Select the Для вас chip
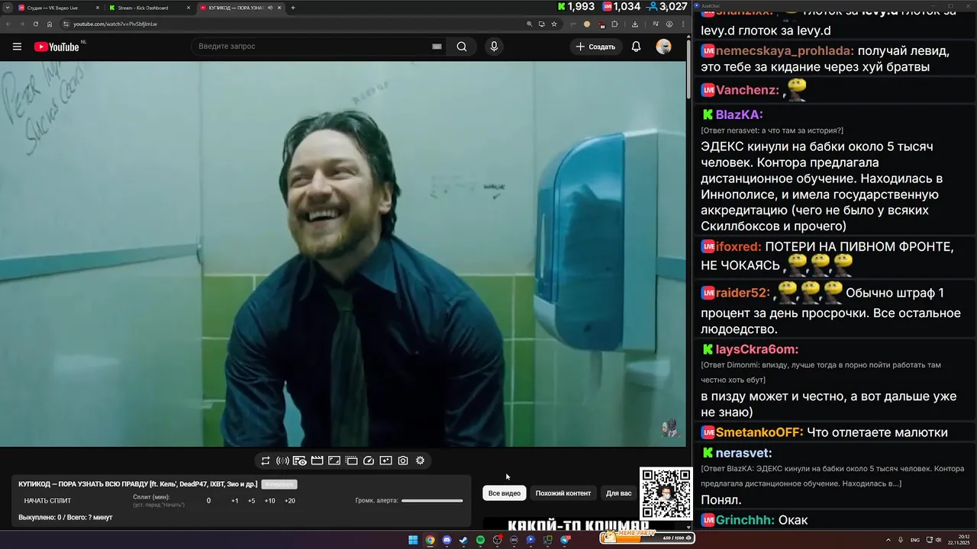977x549 pixels. click(619, 493)
